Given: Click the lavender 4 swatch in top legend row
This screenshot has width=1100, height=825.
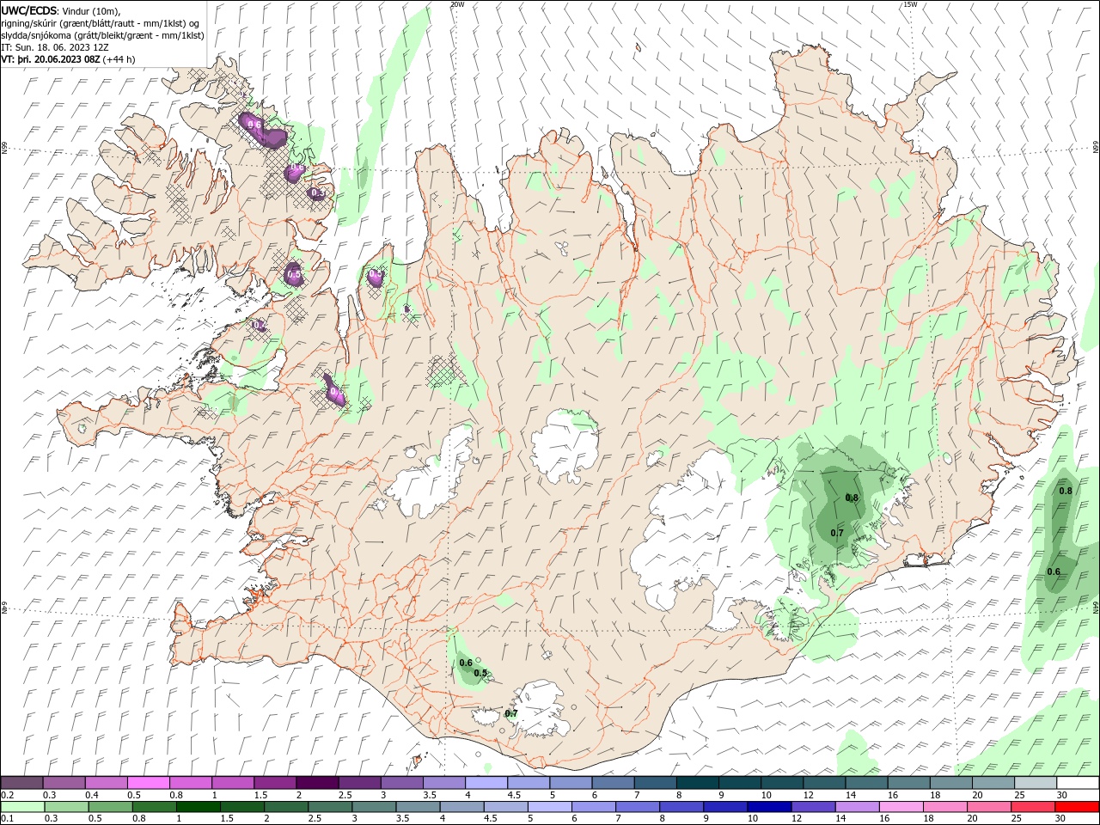Looking at the screenshot, I should point(486,783).
